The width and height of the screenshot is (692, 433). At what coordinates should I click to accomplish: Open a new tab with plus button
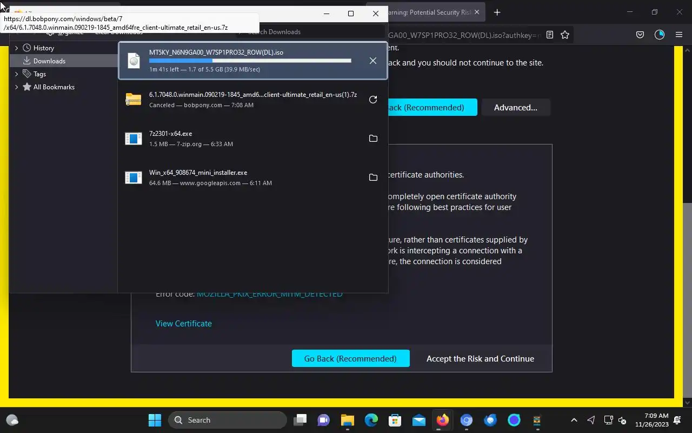497,12
